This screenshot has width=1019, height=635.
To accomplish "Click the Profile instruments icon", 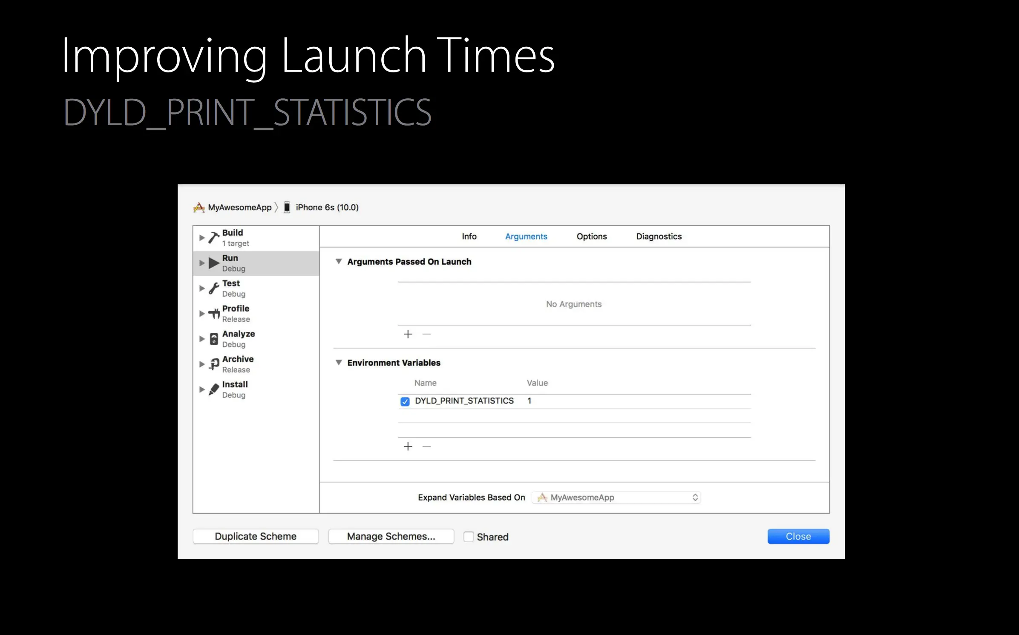I will [214, 314].
